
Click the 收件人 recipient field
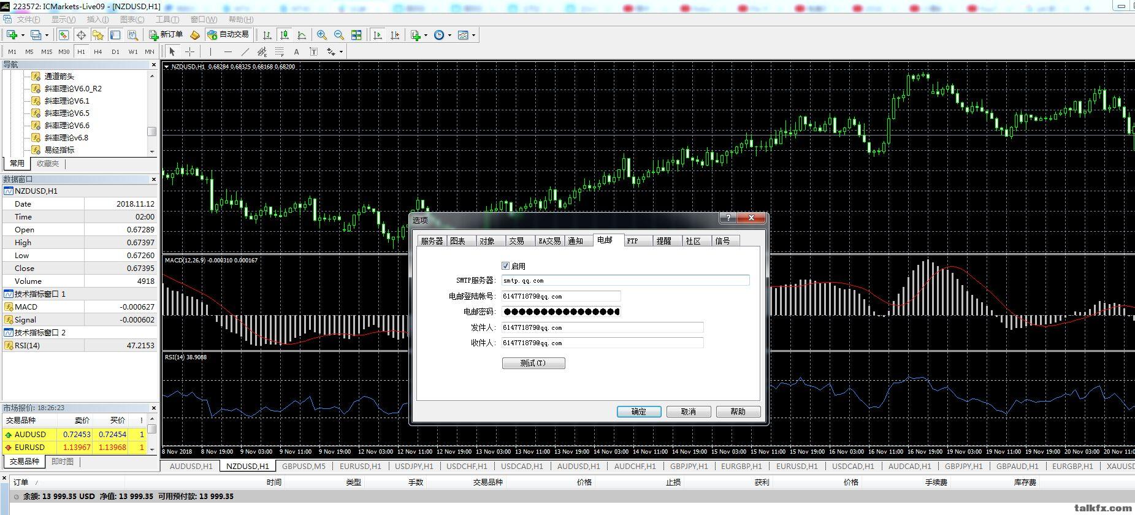(602, 343)
